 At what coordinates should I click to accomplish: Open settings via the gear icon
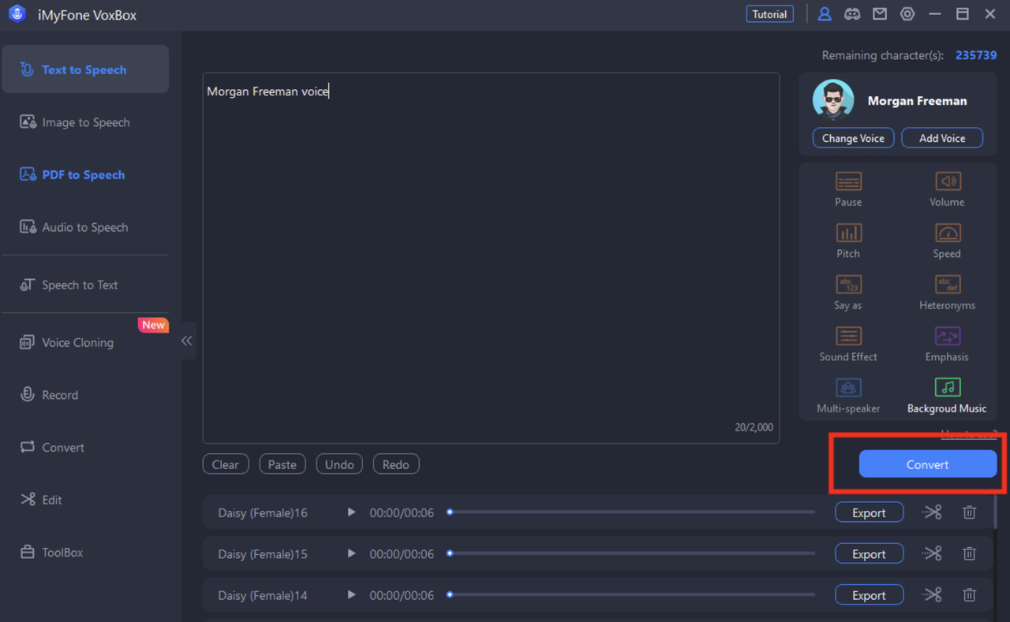(x=907, y=13)
